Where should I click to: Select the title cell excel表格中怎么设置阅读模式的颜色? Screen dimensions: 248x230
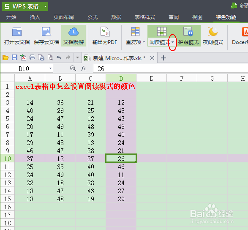[x=76, y=86]
